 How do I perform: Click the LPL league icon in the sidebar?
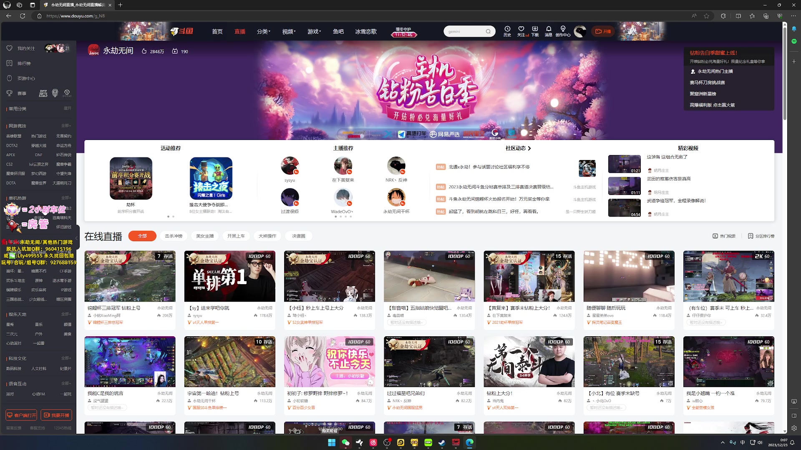coord(43,93)
